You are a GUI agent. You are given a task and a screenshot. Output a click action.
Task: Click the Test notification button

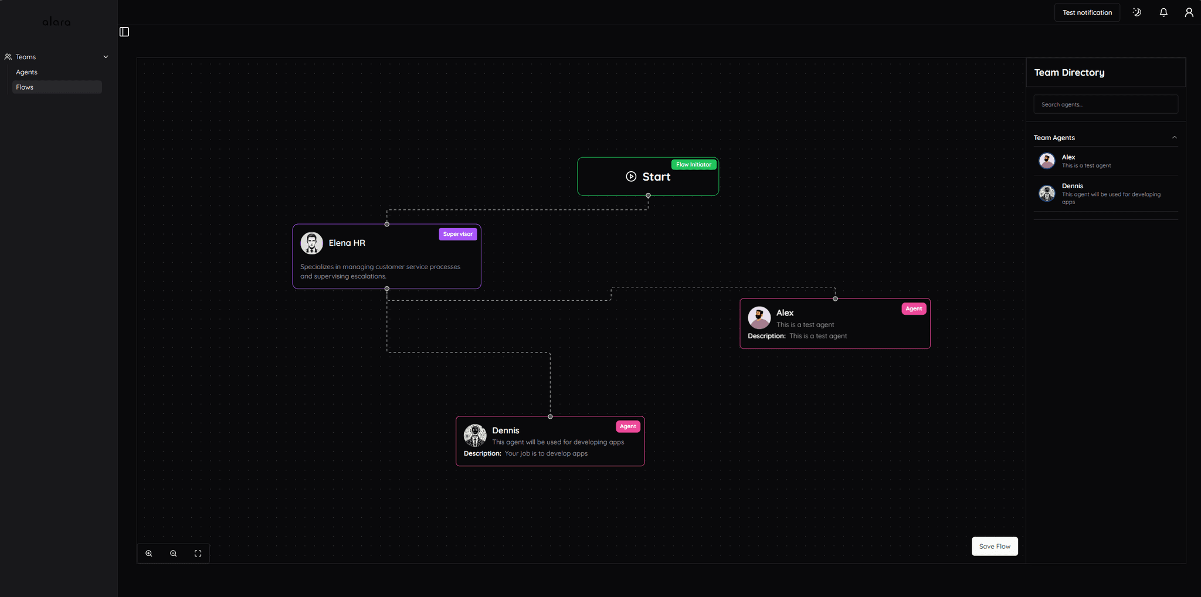click(x=1087, y=12)
